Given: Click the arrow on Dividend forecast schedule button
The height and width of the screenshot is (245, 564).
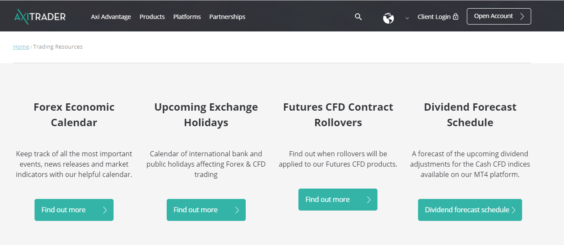Looking at the screenshot, I should (514, 210).
